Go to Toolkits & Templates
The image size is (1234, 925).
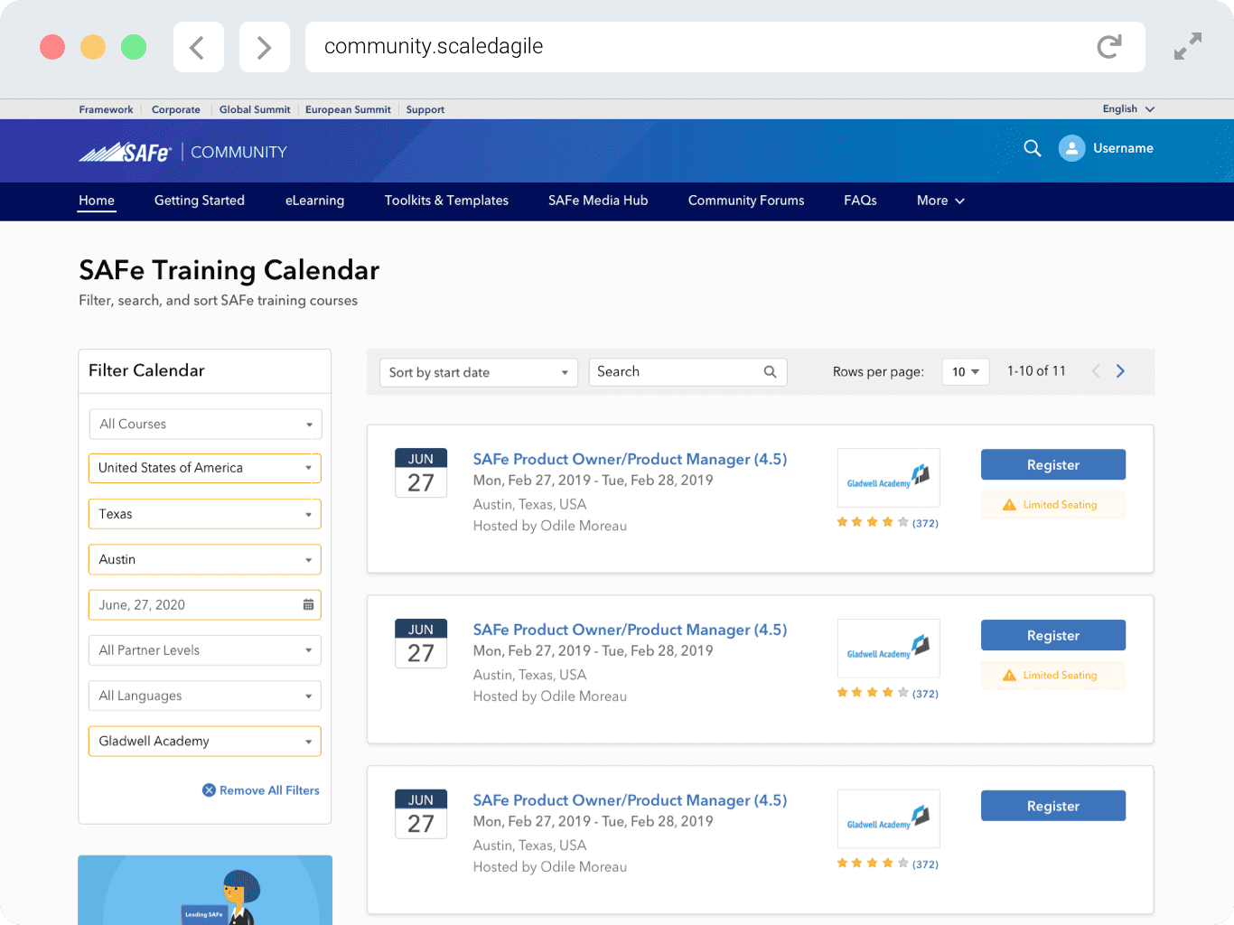(x=446, y=201)
